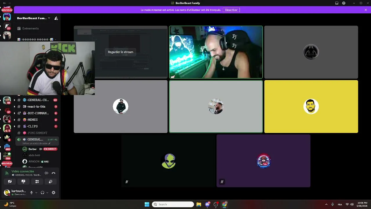371x209 pixels.
Task: Open File Explorer from taskbar
Action: click(x=199, y=204)
